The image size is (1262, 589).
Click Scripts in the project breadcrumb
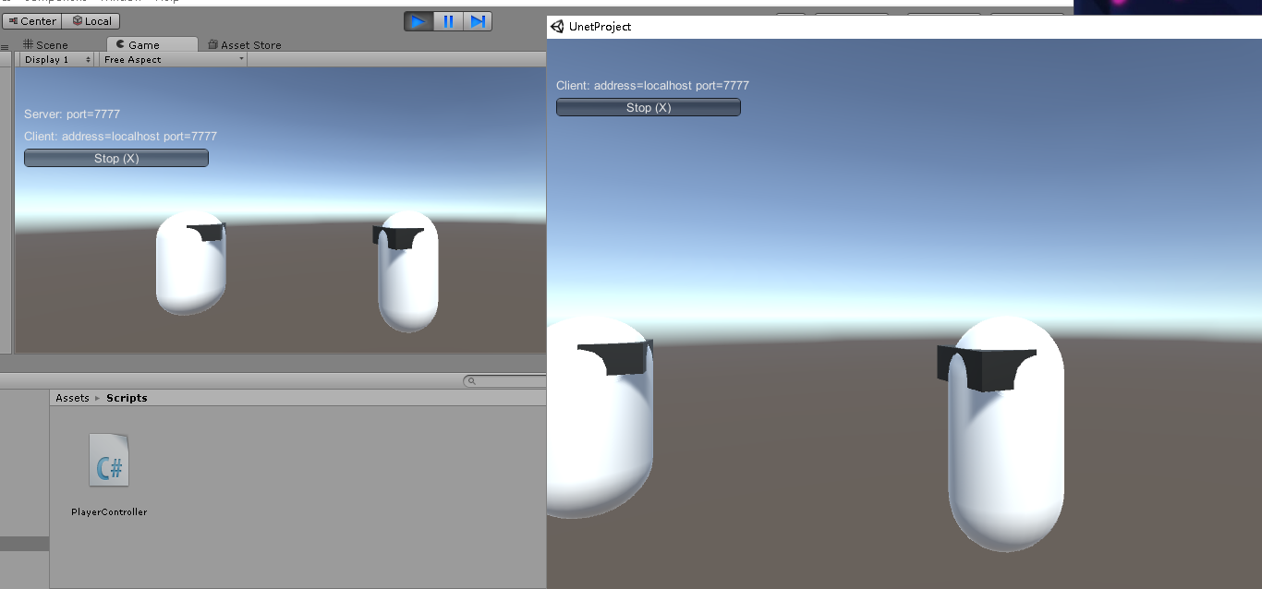pyautogui.click(x=127, y=398)
